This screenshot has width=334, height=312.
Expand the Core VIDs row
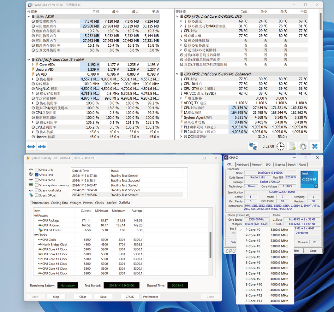click(33, 65)
